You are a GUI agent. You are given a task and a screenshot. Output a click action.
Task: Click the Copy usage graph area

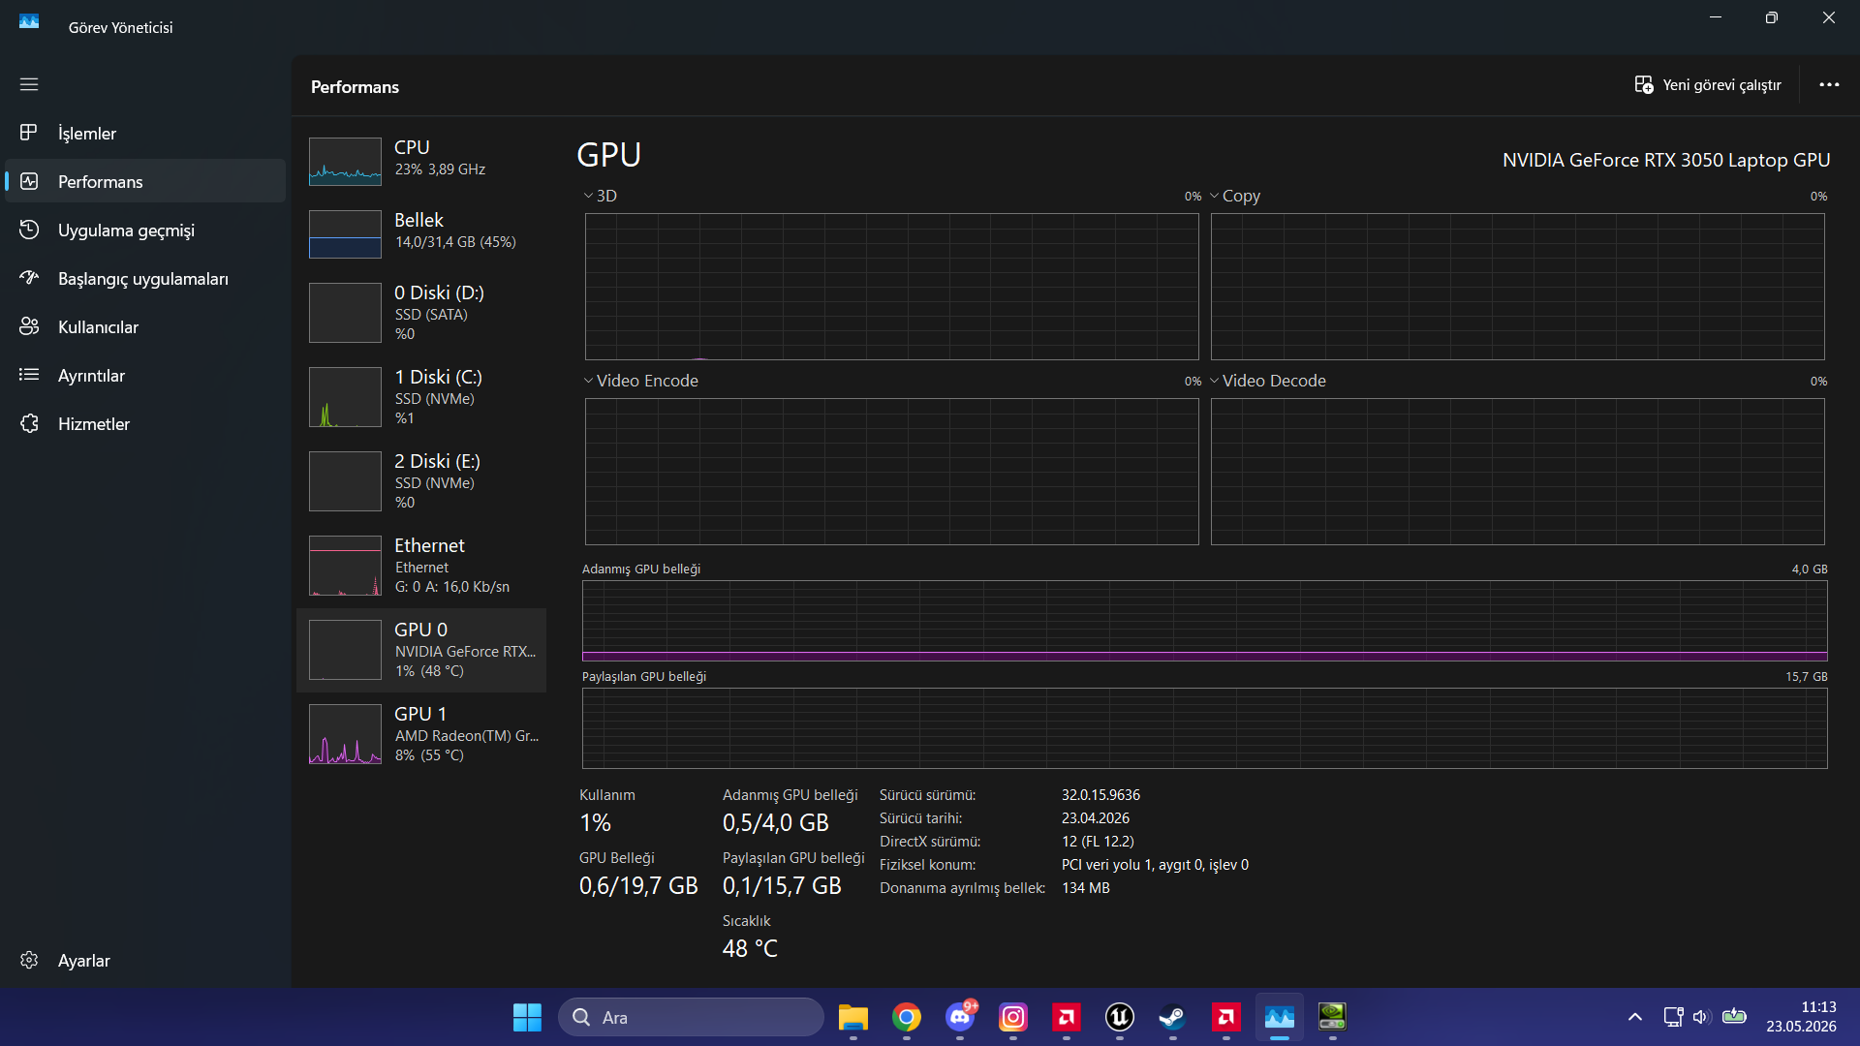pyautogui.click(x=1517, y=287)
